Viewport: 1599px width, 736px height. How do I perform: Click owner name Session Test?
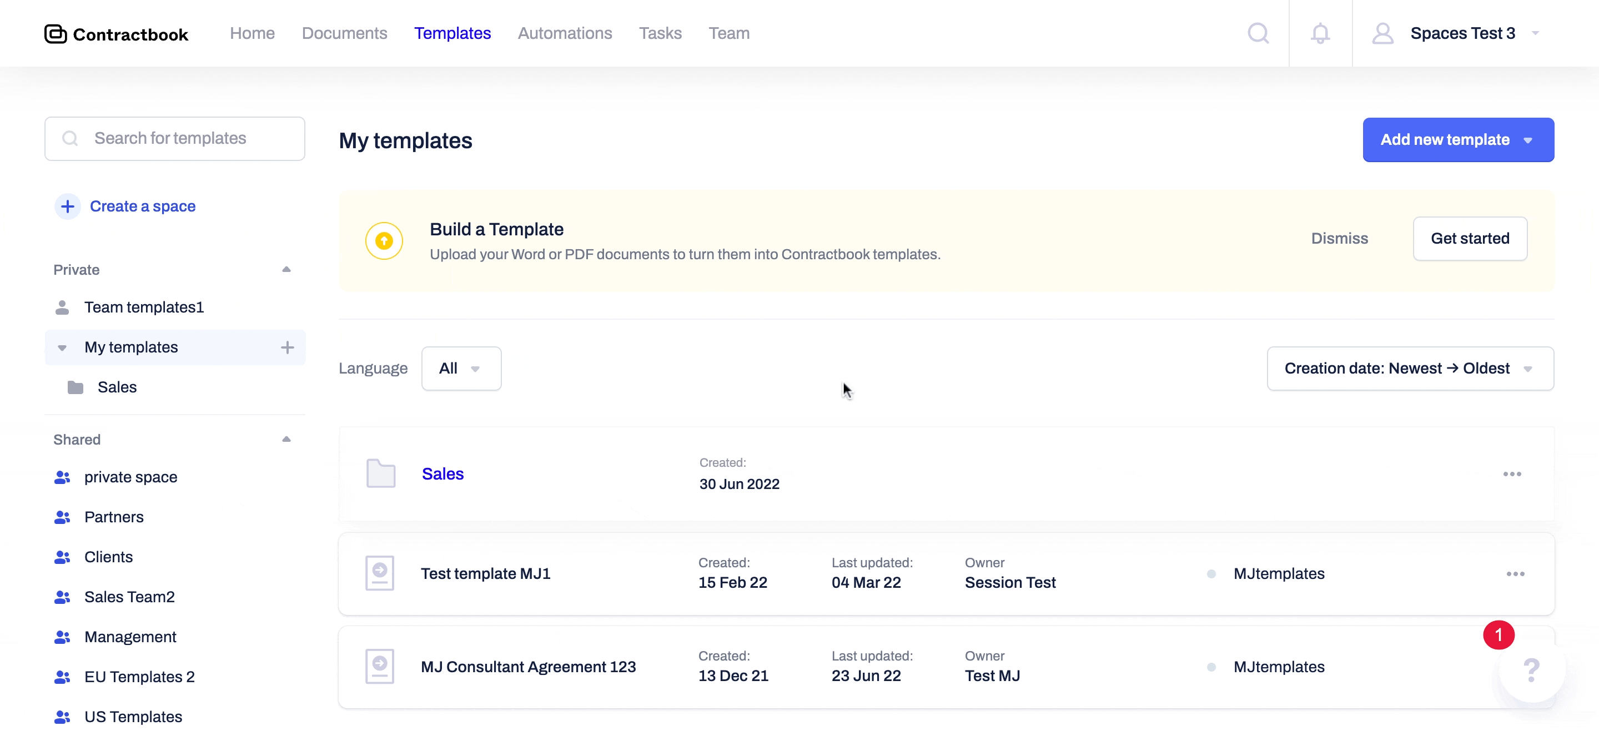[1010, 583]
